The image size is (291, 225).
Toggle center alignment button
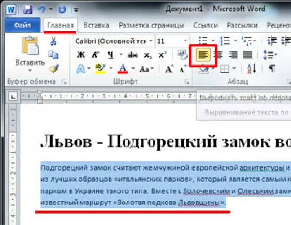[x=219, y=55]
